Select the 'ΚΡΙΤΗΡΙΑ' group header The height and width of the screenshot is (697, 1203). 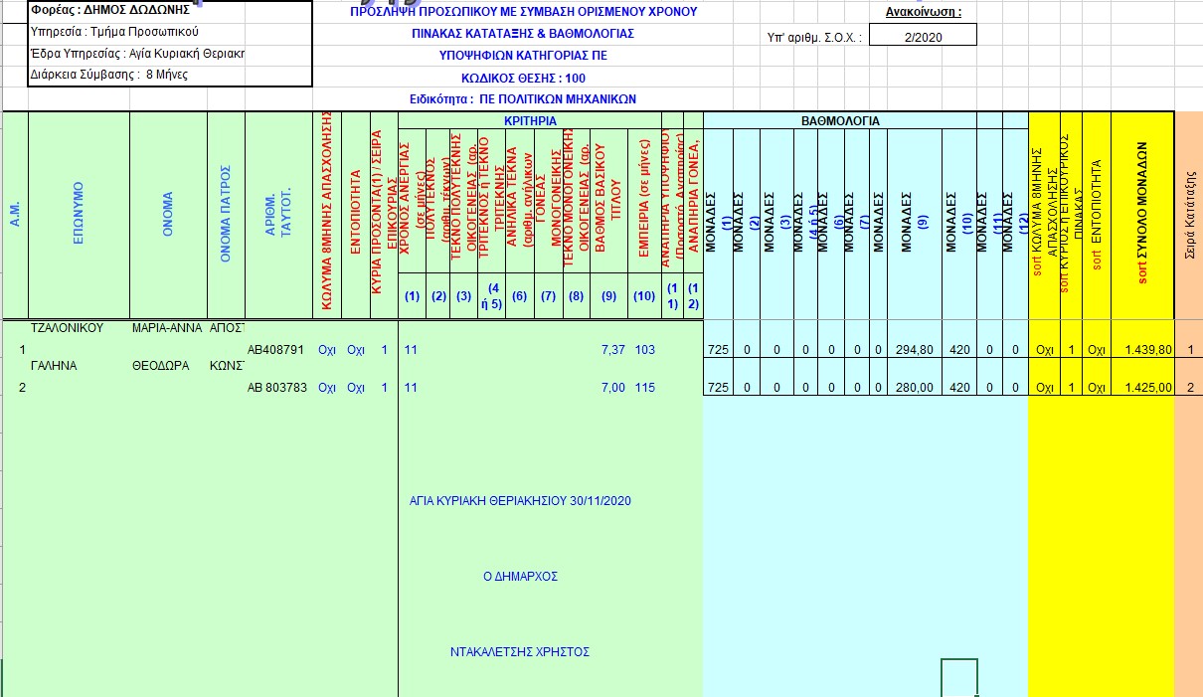530,120
